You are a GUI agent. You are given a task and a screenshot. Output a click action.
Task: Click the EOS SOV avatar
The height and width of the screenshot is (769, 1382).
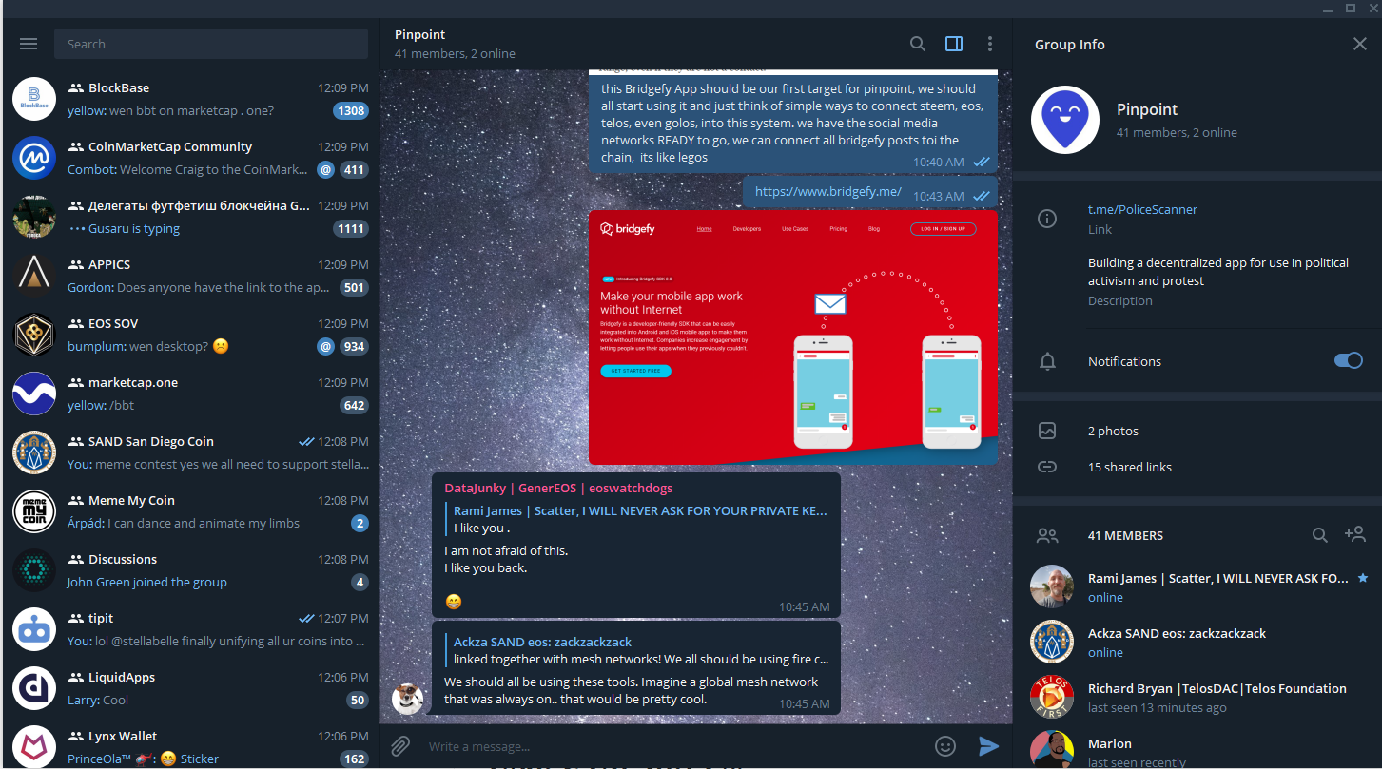point(34,335)
